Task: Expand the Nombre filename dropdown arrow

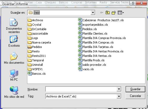Action: coord(119,89)
